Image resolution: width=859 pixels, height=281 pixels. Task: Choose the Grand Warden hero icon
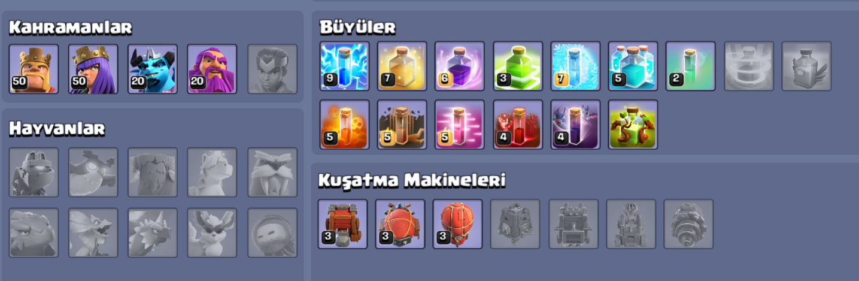click(x=212, y=69)
